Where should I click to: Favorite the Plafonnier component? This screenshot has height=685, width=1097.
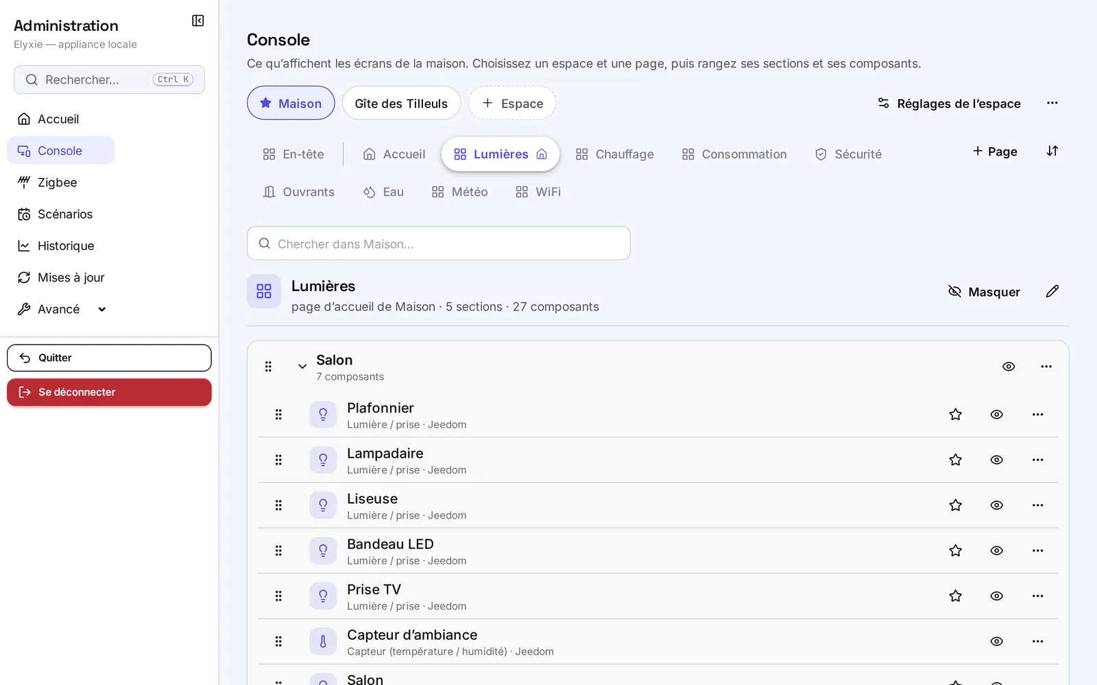[955, 414]
